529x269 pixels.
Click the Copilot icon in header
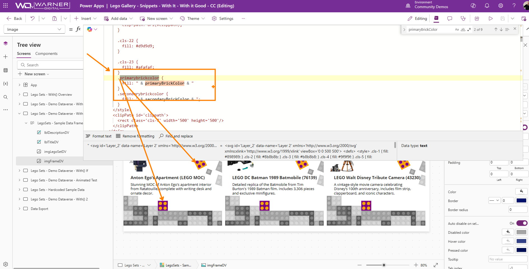coord(473,6)
